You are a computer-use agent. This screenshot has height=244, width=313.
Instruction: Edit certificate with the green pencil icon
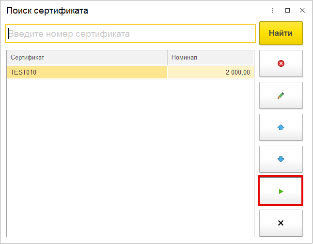(281, 95)
